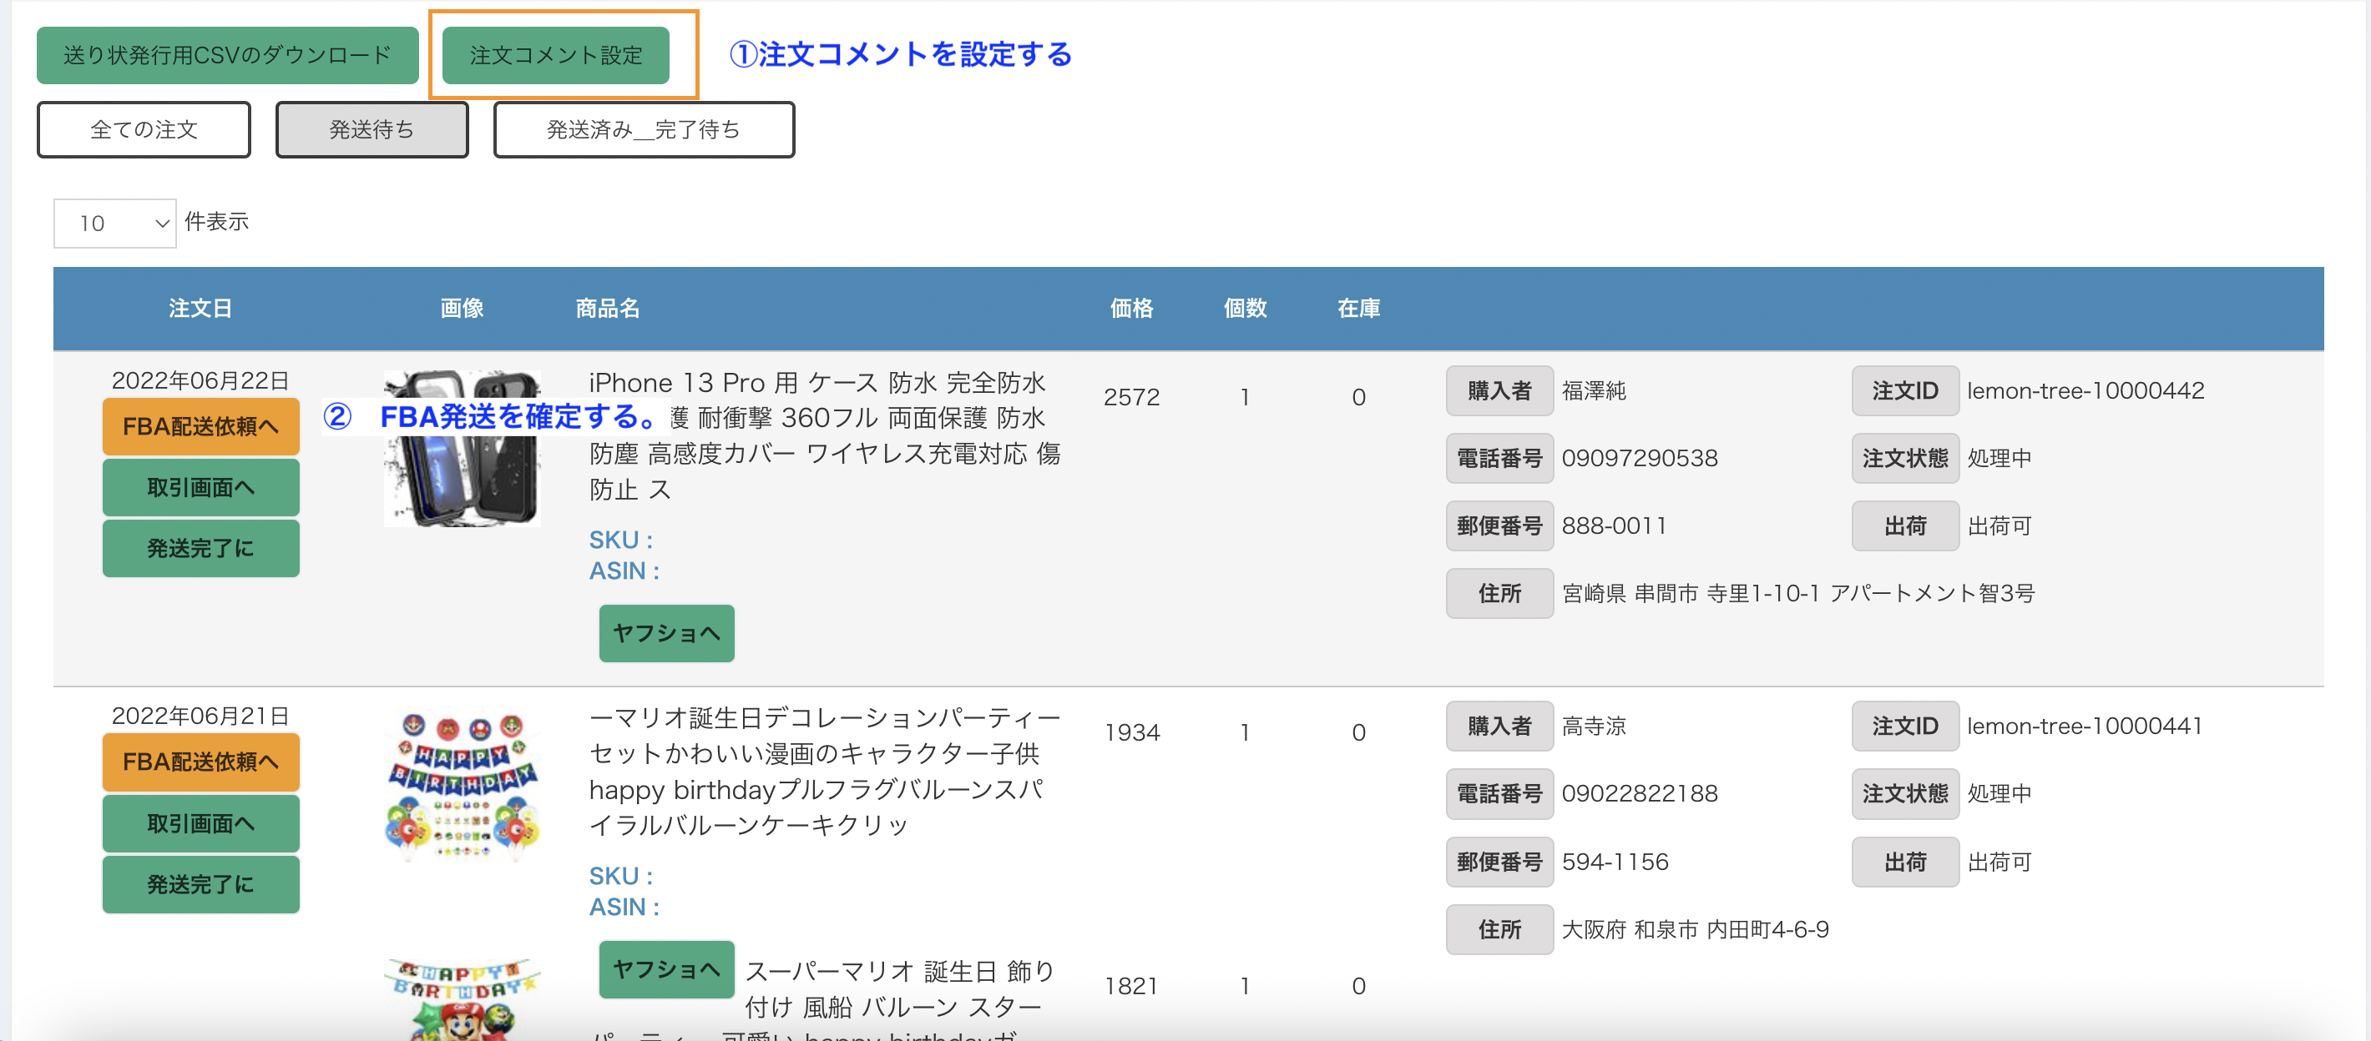2371x1041 pixels.
Task: Open the iPhone 13 Pro case thumbnail
Action: [462, 448]
